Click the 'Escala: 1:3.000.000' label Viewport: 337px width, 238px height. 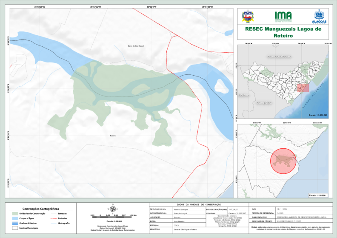click(x=318, y=115)
